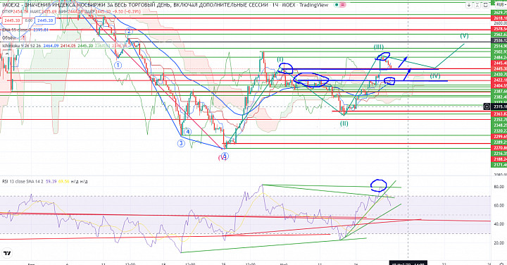This screenshot has height=265, width=507.
Task: Click the collapse pane icon at top right
Action: coord(478,5)
